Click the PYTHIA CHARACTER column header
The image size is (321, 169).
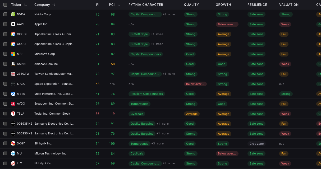(x=146, y=5)
